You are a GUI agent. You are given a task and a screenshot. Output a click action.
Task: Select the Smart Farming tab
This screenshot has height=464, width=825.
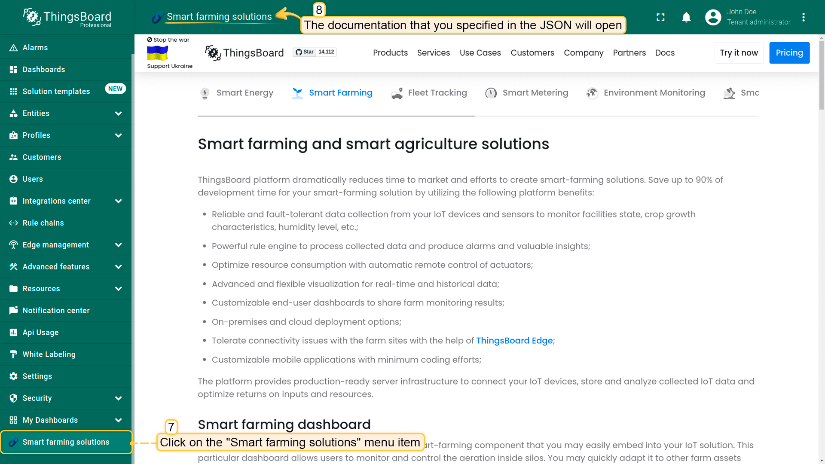point(332,93)
